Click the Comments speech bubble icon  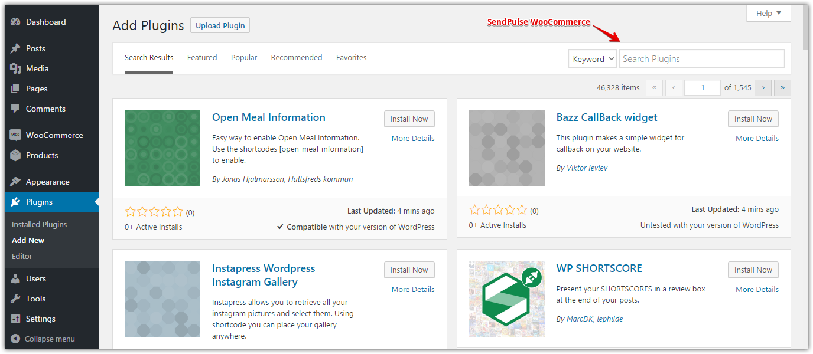16,109
